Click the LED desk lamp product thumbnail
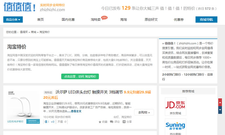 24,107
